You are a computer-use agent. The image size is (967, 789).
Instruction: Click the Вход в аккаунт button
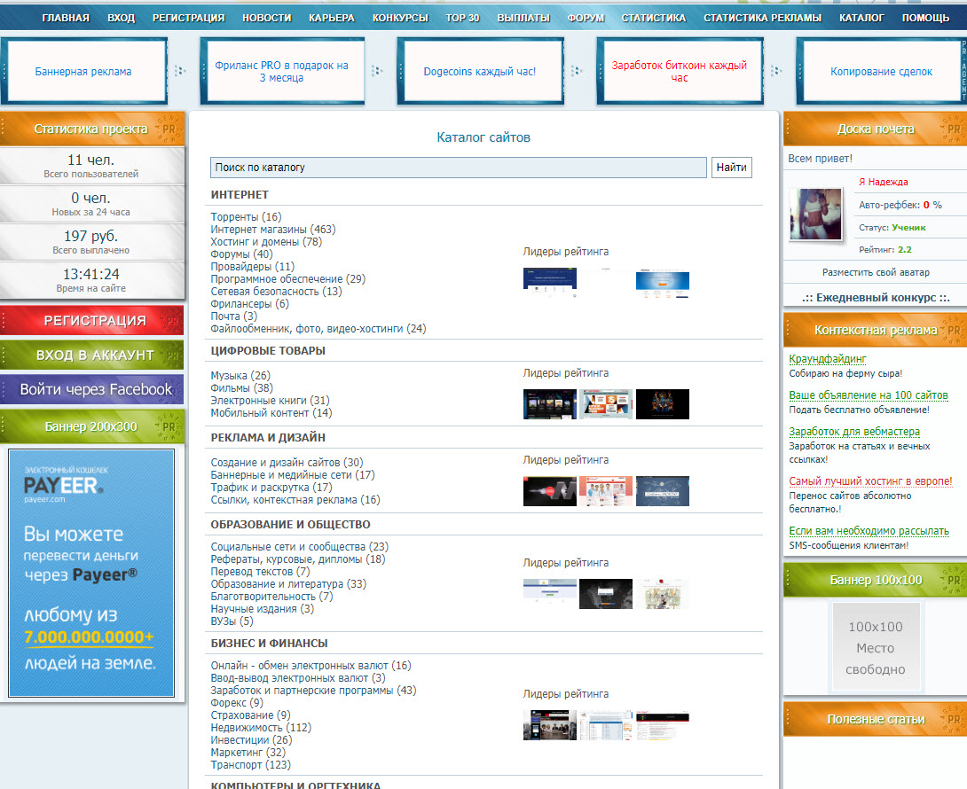pos(92,355)
